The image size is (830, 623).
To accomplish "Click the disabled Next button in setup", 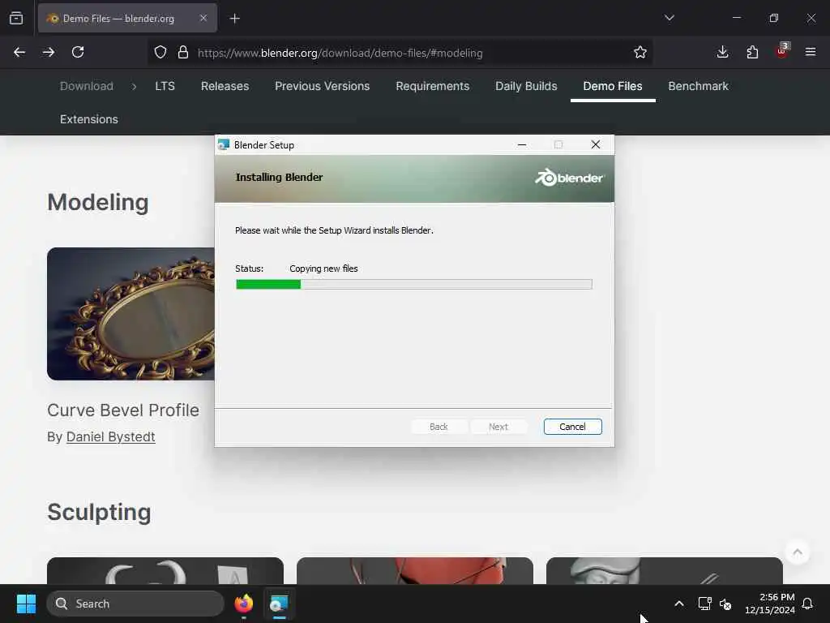I will 498,427.
